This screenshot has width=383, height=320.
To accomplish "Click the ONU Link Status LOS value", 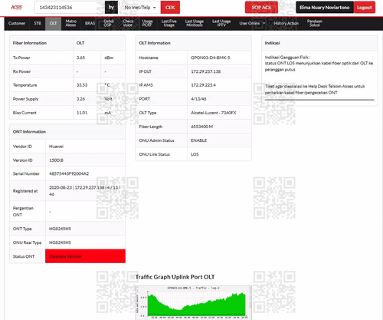I will pyautogui.click(x=195, y=154).
